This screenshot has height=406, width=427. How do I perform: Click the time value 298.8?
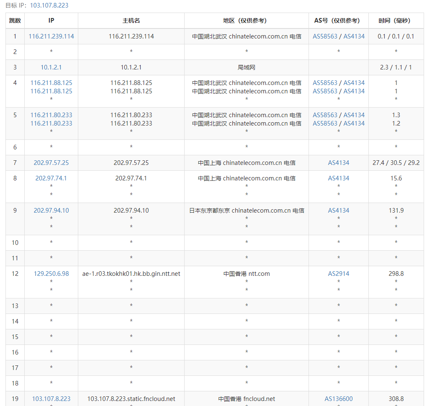(x=396, y=273)
